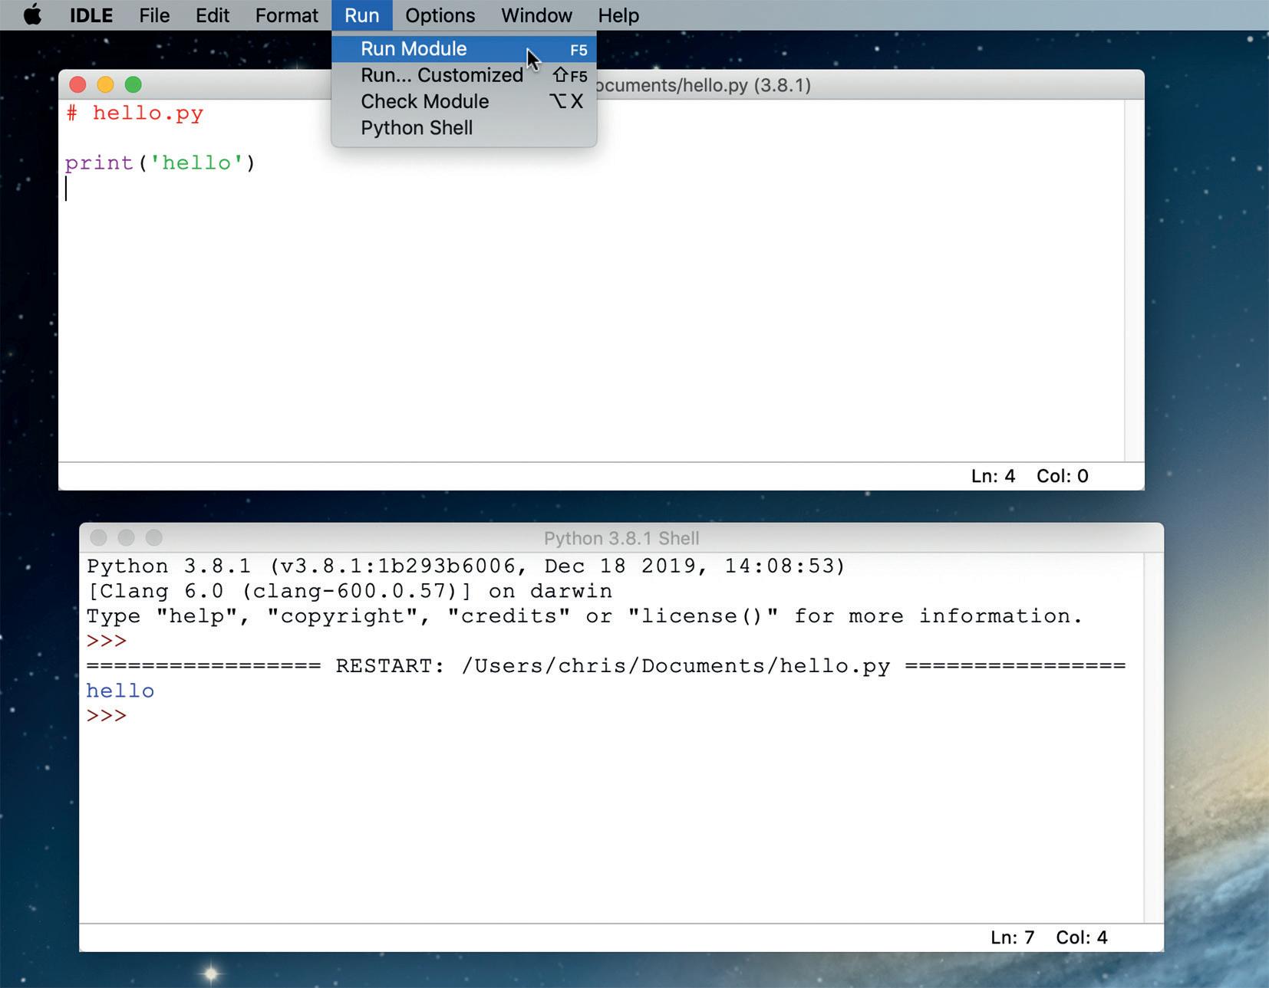Viewport: 1269px width, 988px height.
Task: Click 'Ln: 7' in shell status bar
Action: (x=1012, y=937)
